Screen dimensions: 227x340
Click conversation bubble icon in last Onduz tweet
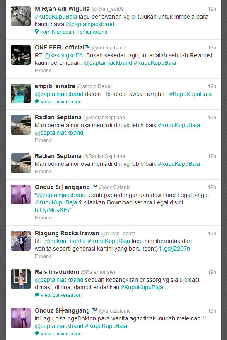(37, 333)
